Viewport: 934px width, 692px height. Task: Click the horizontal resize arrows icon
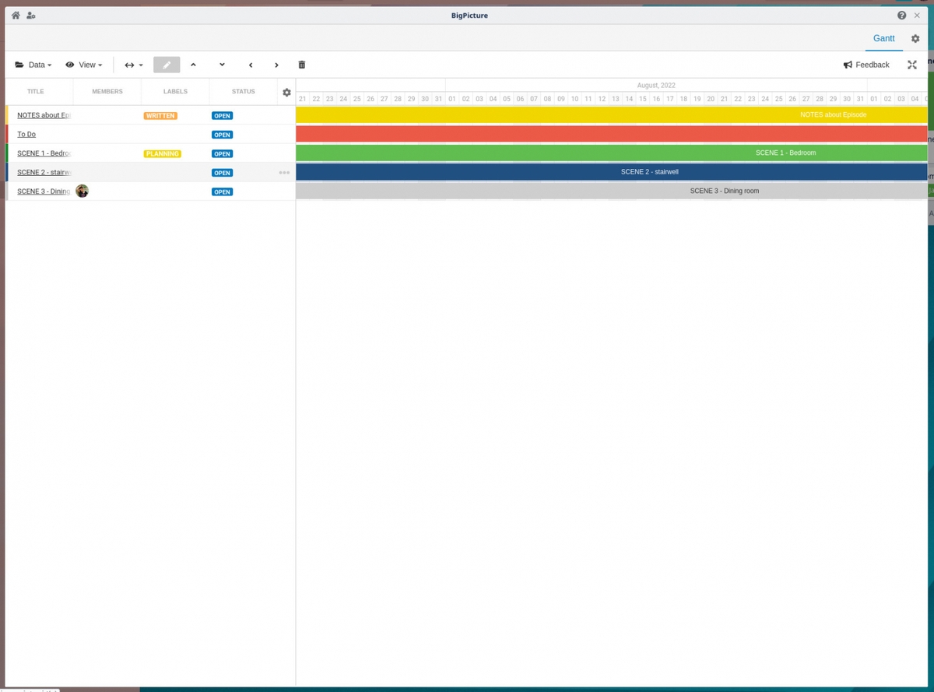point(129,65)
